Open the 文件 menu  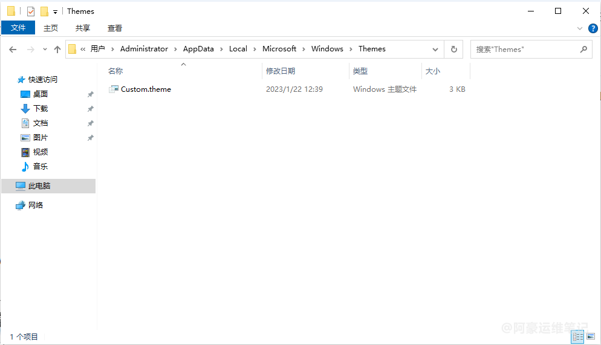(18, 28)
